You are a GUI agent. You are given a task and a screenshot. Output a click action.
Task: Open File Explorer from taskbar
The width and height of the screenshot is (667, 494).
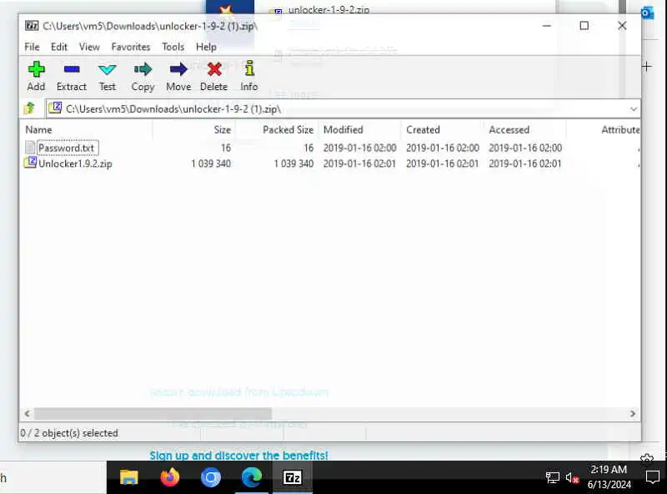pos(129,477)
